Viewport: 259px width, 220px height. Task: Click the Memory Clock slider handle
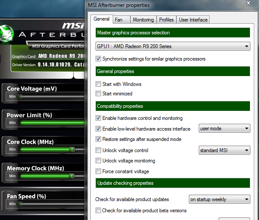(72, 176)
